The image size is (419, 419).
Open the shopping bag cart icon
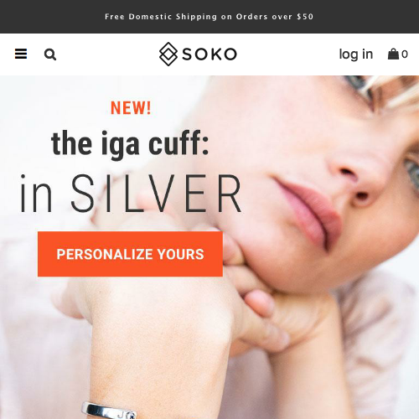click(x=393, y=54)
